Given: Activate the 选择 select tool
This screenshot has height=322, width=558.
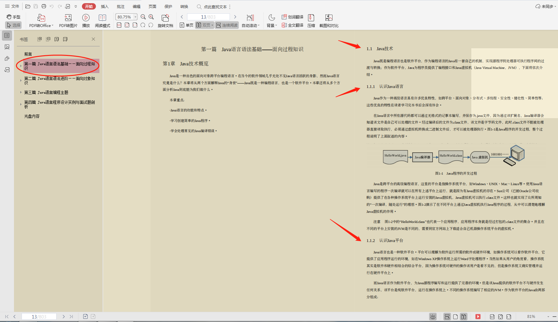Looking at the screenshot, I should [x=13, y=25].
